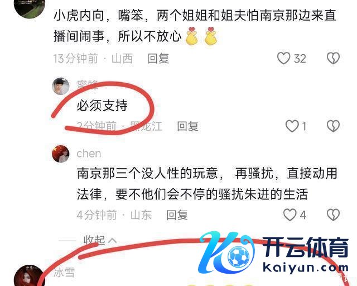The width and height of the screenshot is (357, 286).
Task: Open the top commenter's dark avatar
Action: click(29, 8)
